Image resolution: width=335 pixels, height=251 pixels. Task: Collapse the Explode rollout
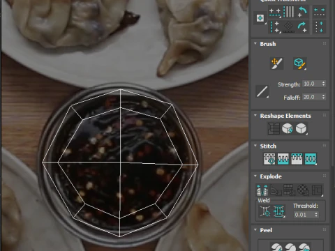click(255, 176)
